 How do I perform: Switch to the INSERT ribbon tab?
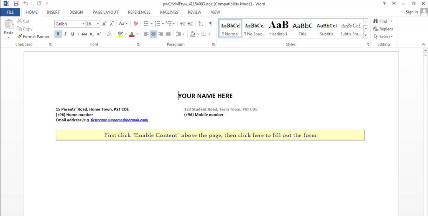click(53, 13)
